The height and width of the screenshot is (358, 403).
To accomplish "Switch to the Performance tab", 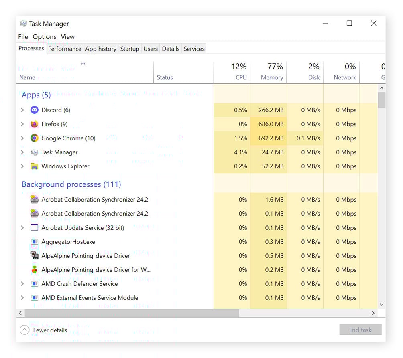I will click(x=65, y=48).
